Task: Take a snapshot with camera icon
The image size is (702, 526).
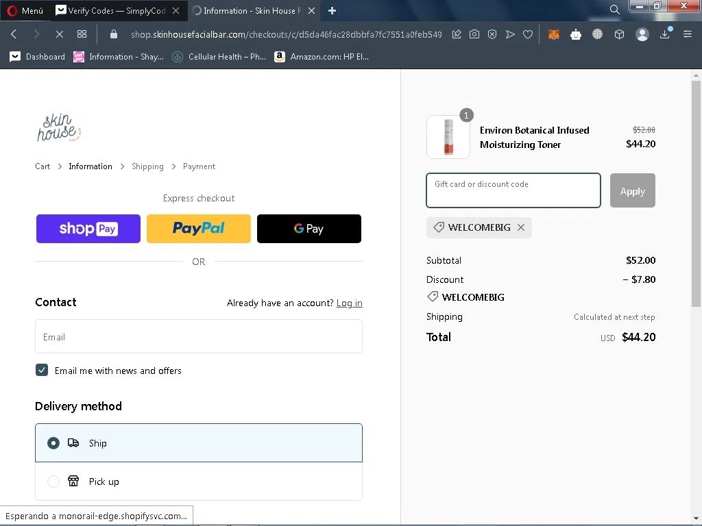Action: 474,34
